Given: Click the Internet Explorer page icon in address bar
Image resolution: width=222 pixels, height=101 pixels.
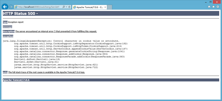Looking at the screenshot, I should click(x=16, y=7).
